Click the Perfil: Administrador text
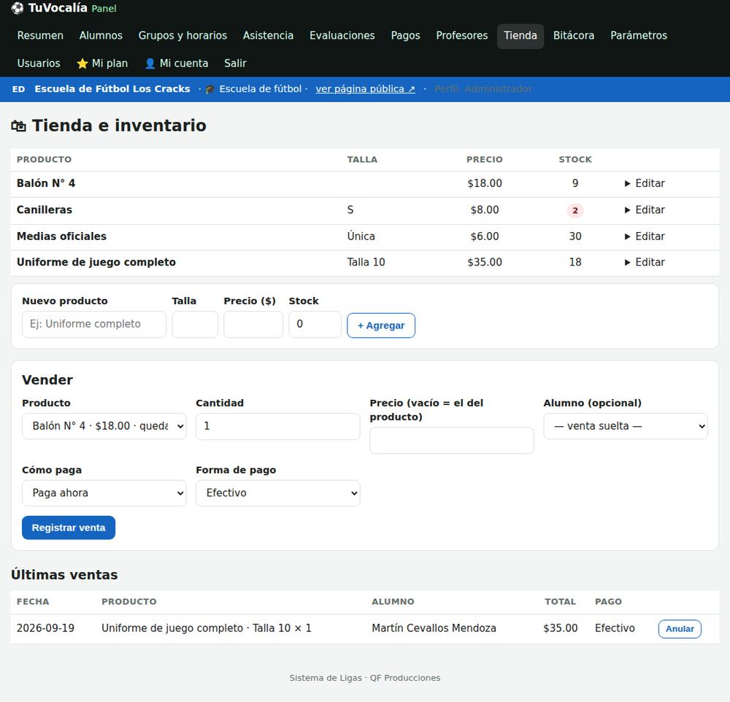 pyautogui.click(x=483, y=89)
